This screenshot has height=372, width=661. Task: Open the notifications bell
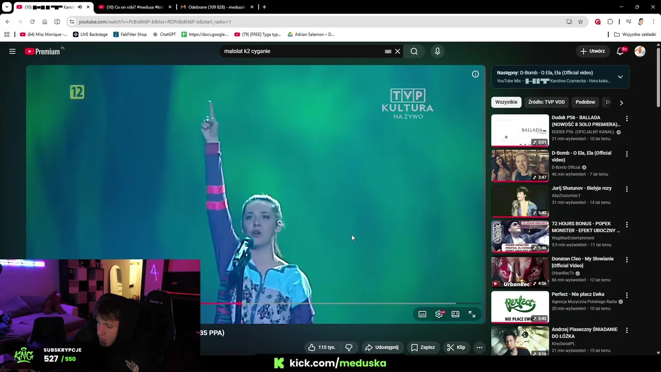click(620, 51)
